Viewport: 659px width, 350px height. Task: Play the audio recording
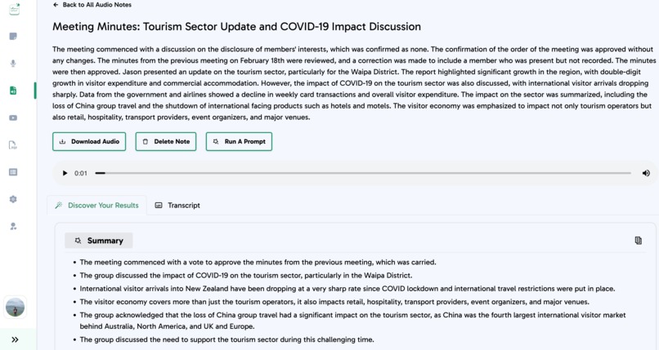pyautogui.click(x=65, y=173)
